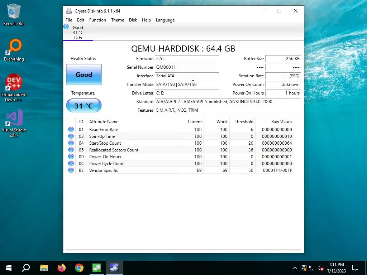Open the Everything desktop shortcut
The height and width of the screenshot is (275, 367).
[x=14, y=50]
